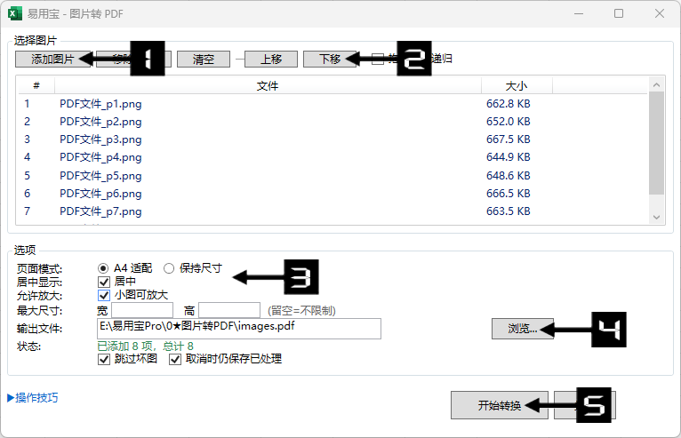Click the file list scroll down arrow
Image resolution: width=681 pixels, height=438 pixels.
click(x=656, y=217)
